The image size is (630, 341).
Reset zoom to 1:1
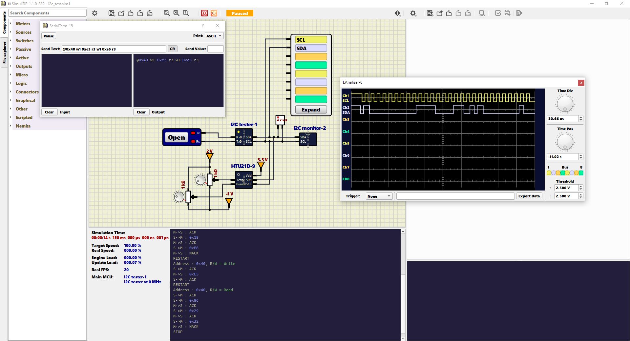pyautogui.click(x=186, y=13)
